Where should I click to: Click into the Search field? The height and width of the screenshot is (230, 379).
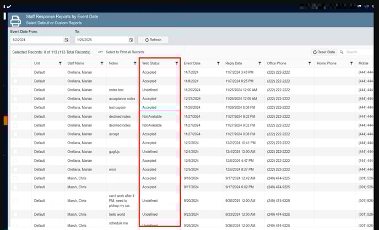358,52
